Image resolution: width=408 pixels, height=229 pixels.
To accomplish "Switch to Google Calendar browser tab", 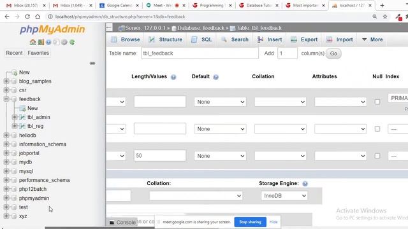I will tap(119, 5).
